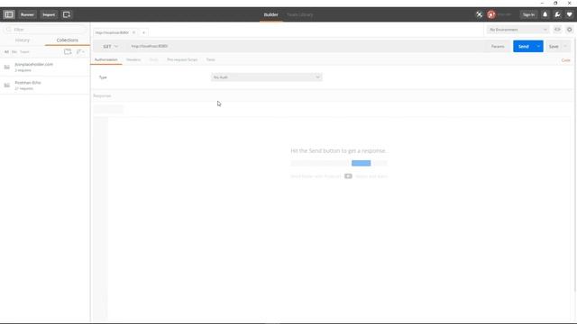Open the History tab in sidebar
The width and height of the screenshot is (577, 324).
tap(23, 40)
